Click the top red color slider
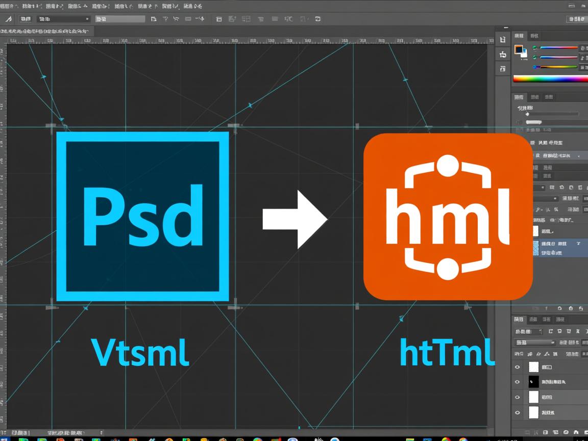 (558, 48)
